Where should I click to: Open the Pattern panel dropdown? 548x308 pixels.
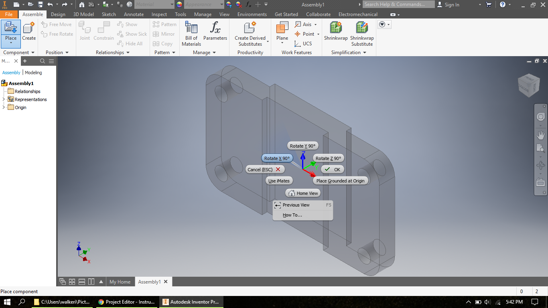pos(173,52)
